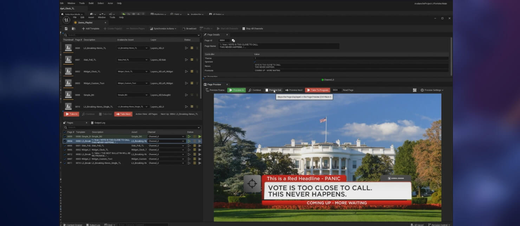Toggle the checkbox for page 0012
Viewport: 520px width, 226px height.
tap(65, 154)
